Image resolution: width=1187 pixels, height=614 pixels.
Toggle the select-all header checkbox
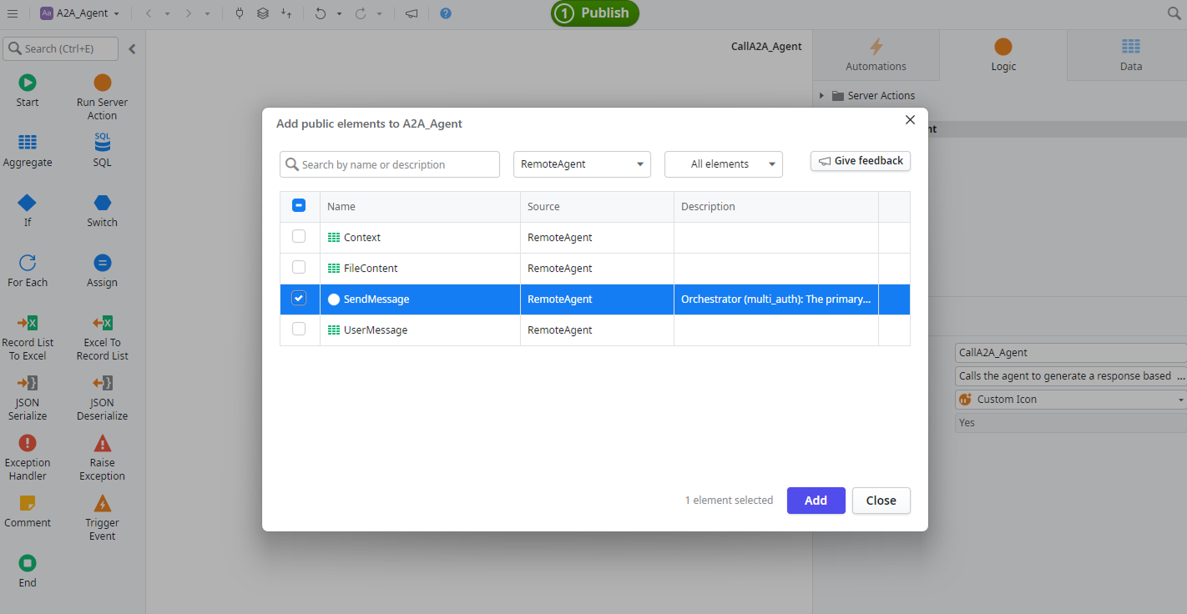[299, 206]
